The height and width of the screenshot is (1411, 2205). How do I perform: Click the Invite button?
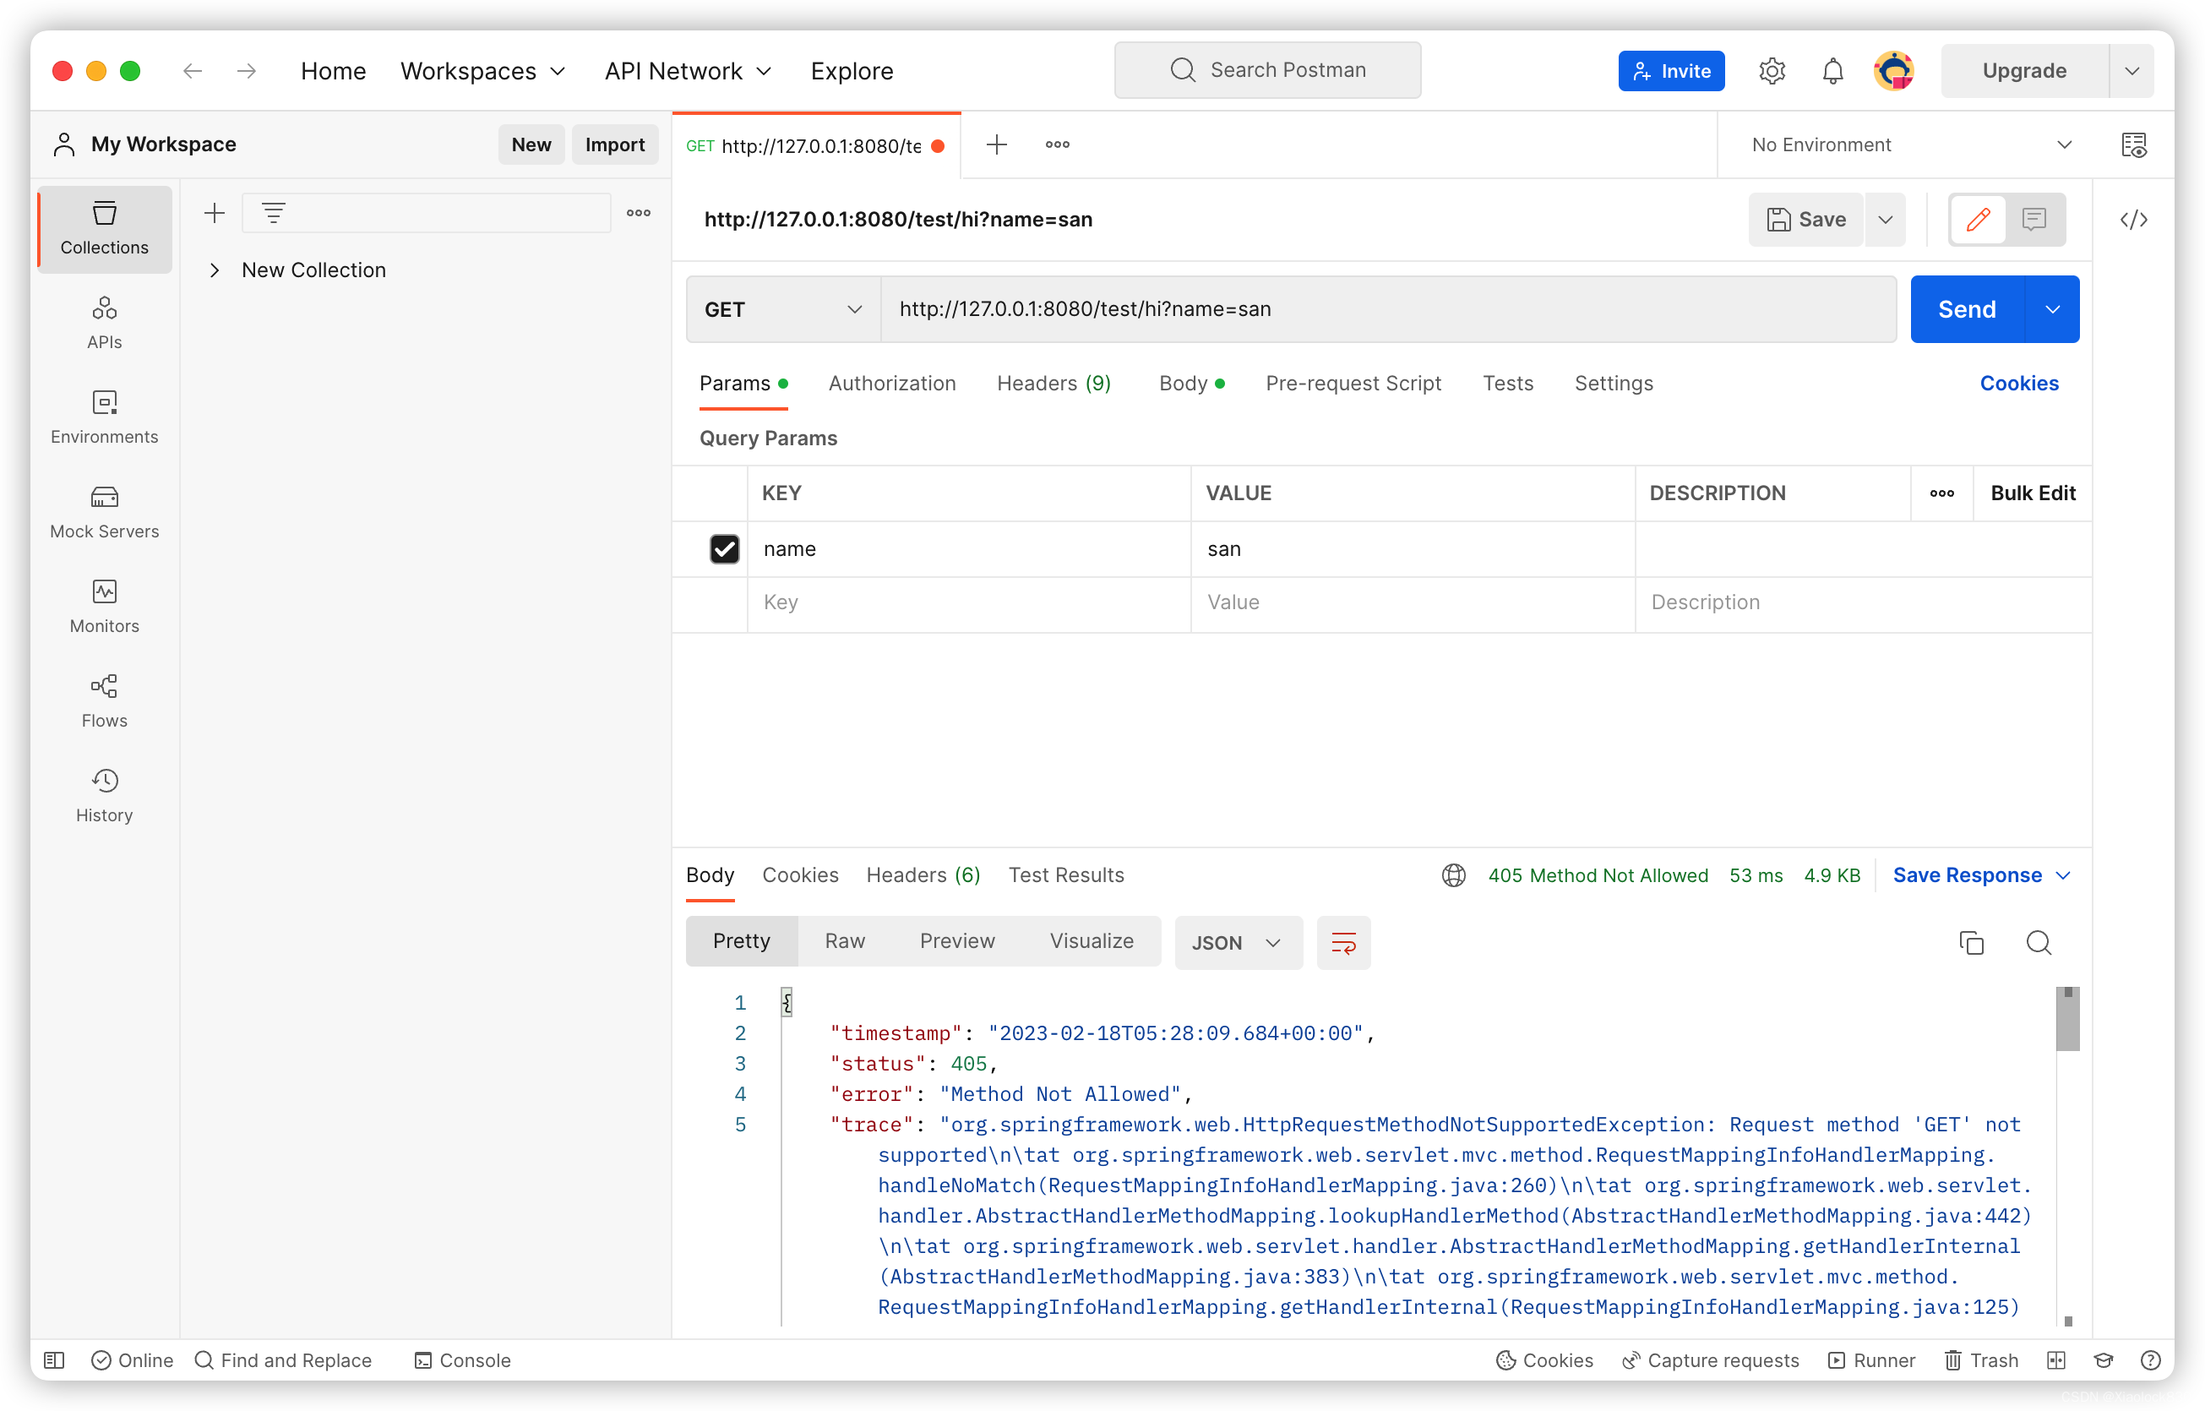tap(1670, 71)
